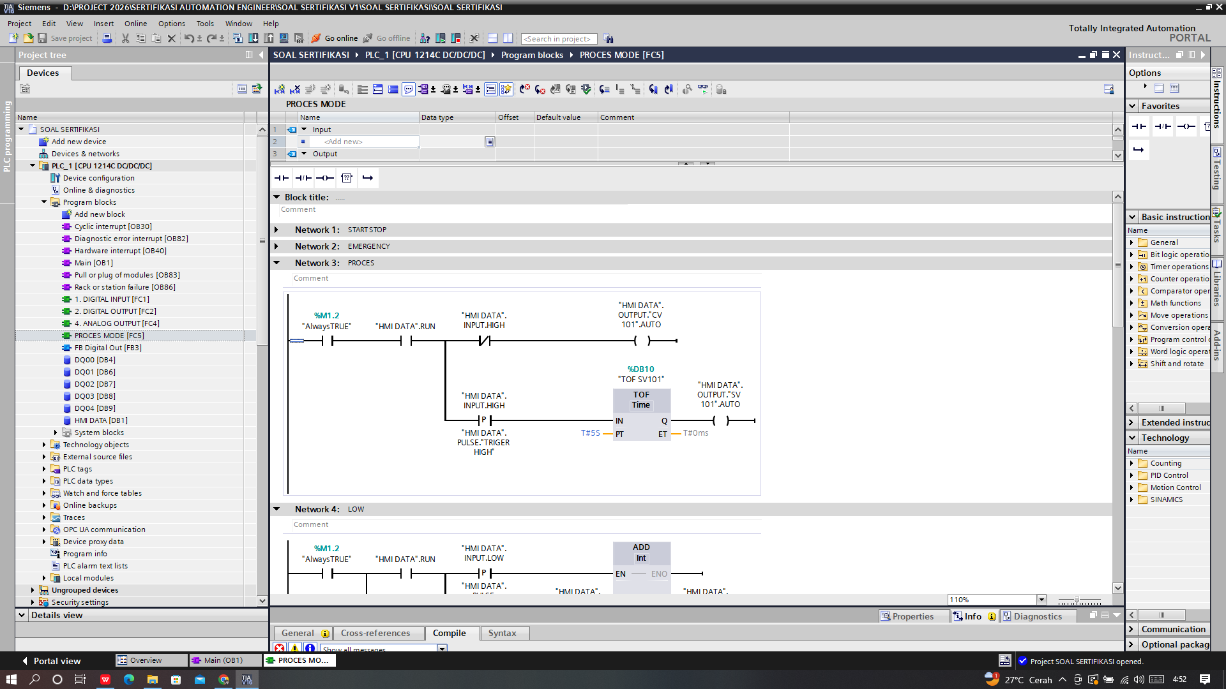
Task: Toggle network comments on/off in editor toolbar
Action: [x=490, y=89]
